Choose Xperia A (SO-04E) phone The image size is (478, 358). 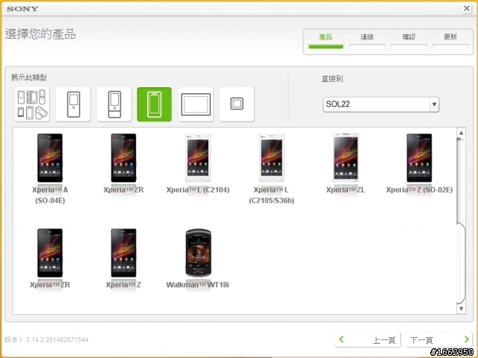click(50, 169)
